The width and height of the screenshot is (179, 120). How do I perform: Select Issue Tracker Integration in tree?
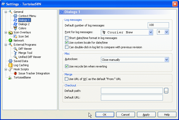[x=34, y=73]
